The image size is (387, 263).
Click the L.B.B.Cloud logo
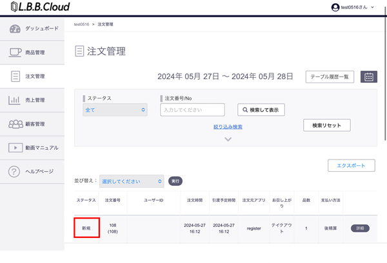click(40, 7)
